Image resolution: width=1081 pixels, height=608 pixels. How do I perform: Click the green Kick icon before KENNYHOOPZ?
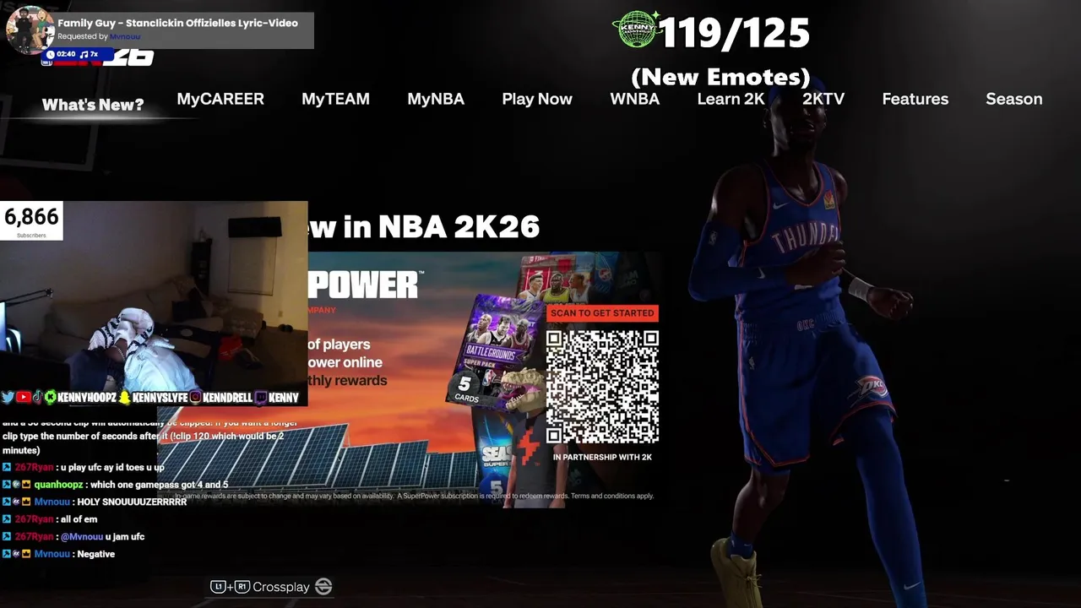51,397
